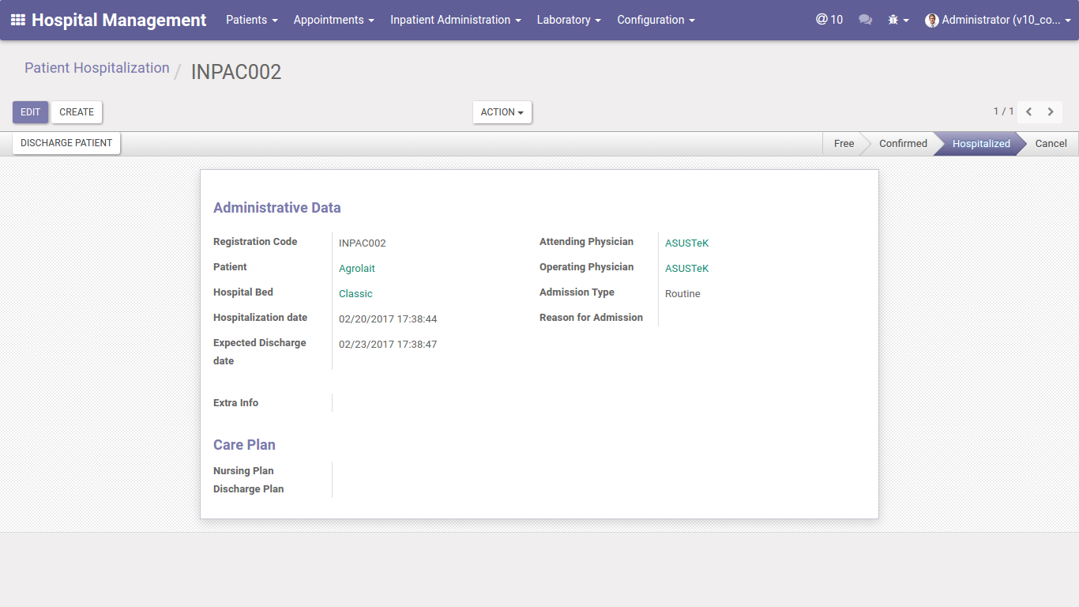The width and height of the screenshot is (1079, 607).
Task: Click the Discharge Plan label
Action: click(x=248, y=489)
